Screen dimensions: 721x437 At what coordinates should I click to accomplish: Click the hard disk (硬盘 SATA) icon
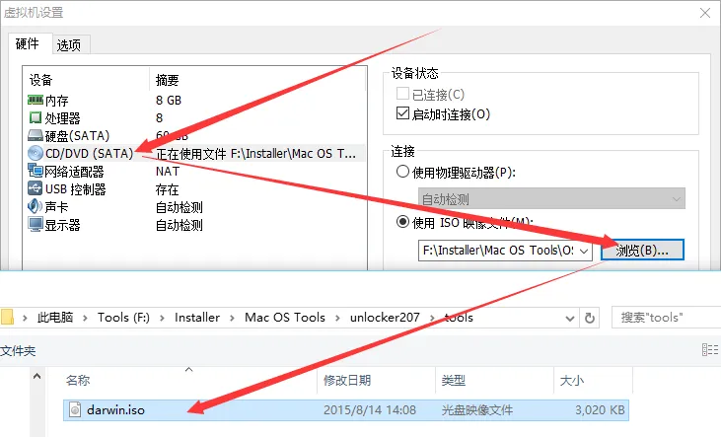tap(36, 135)
